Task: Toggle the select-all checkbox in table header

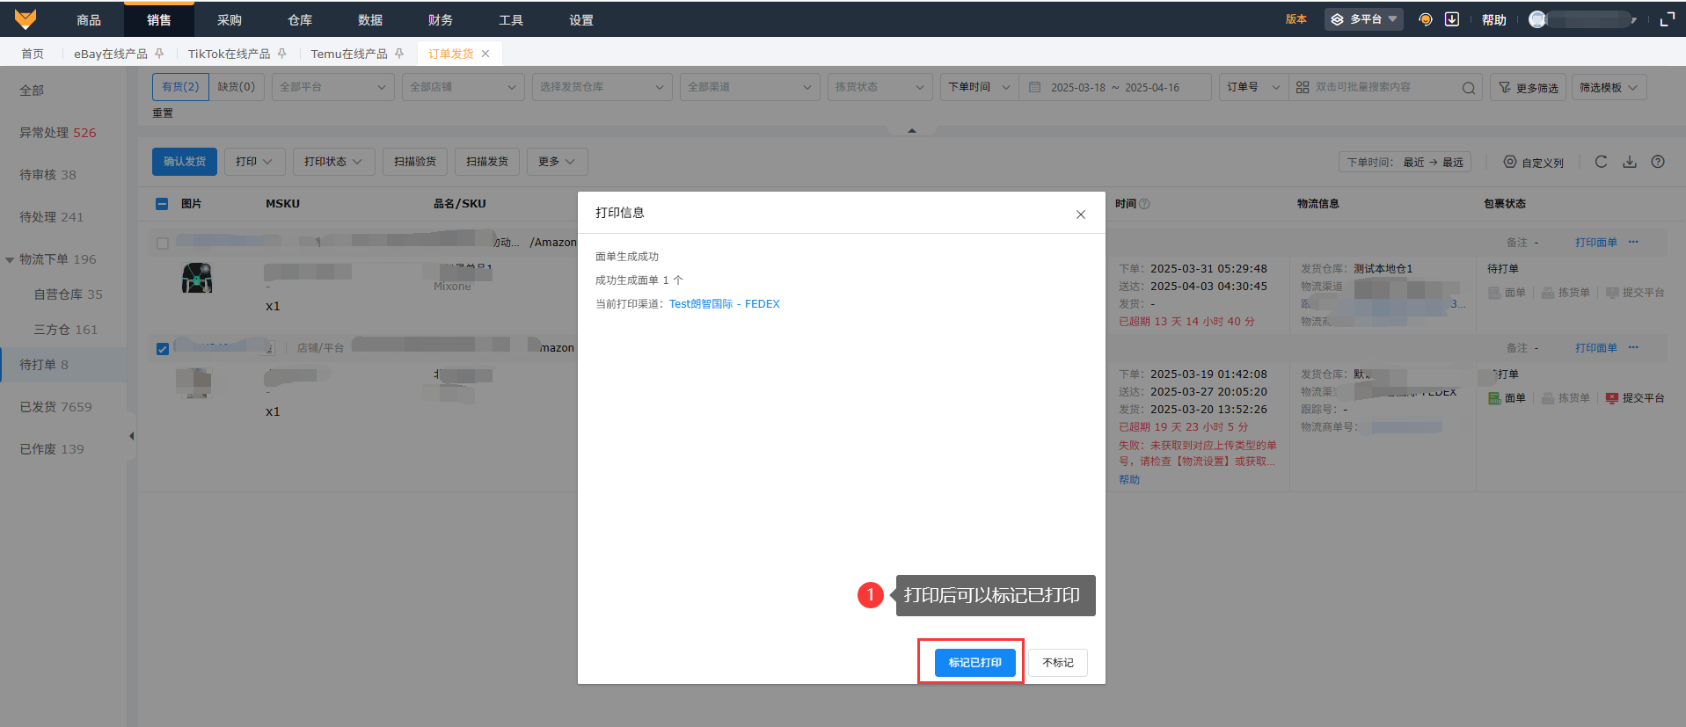Action: click(162, 204)
